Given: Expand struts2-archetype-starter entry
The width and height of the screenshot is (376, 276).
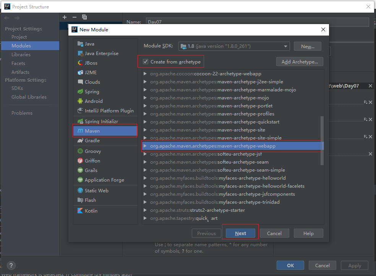Looking at the screenshot, I should pyautogui.click(x=145, y=210).
